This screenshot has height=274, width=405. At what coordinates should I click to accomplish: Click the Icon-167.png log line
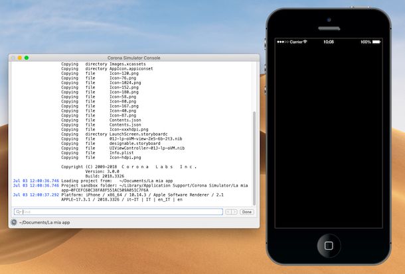(x=100, y=106)
